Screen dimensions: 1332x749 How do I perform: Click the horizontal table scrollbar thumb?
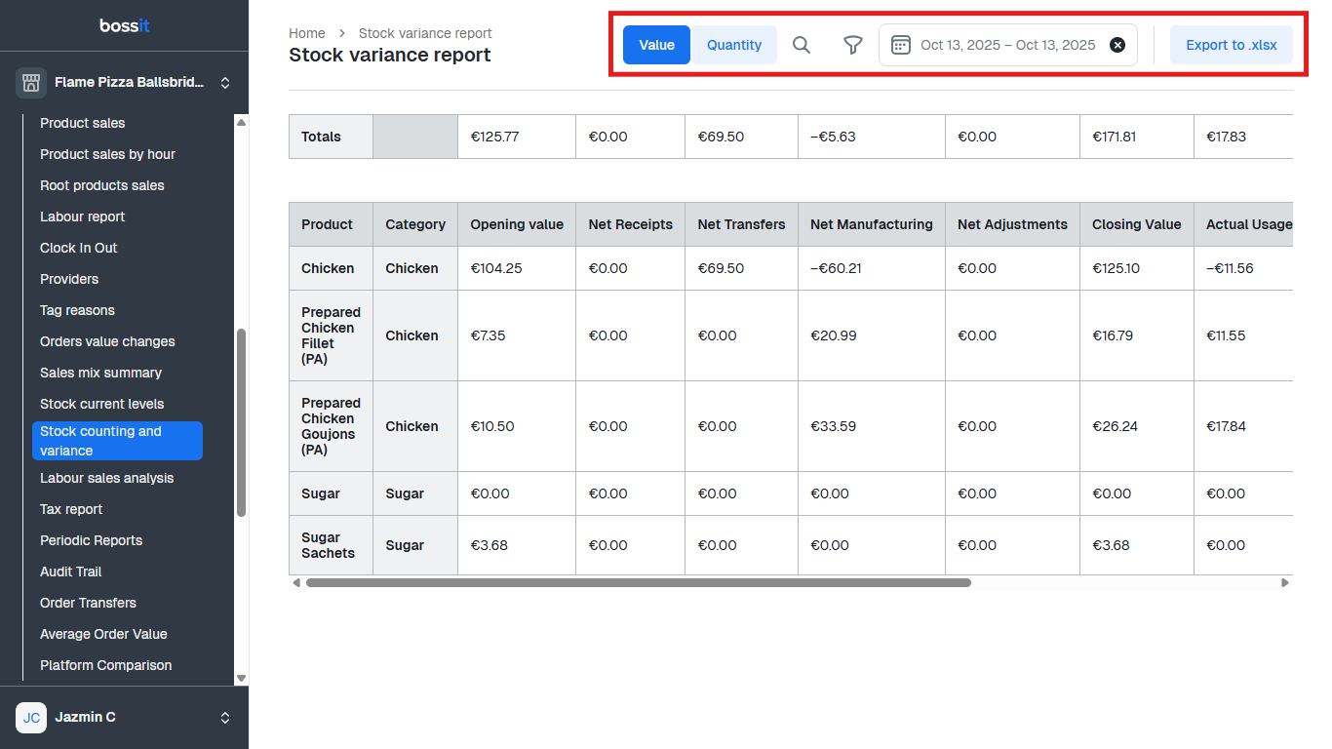(638, 582)
